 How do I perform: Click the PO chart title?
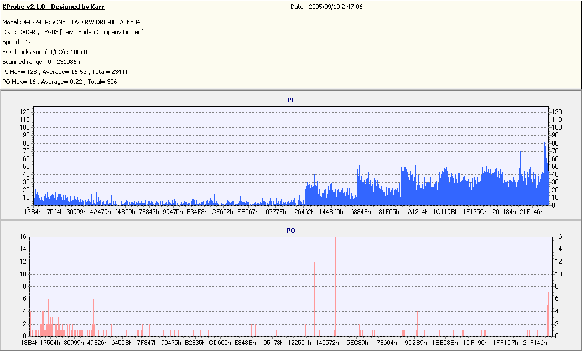[290, 231]
